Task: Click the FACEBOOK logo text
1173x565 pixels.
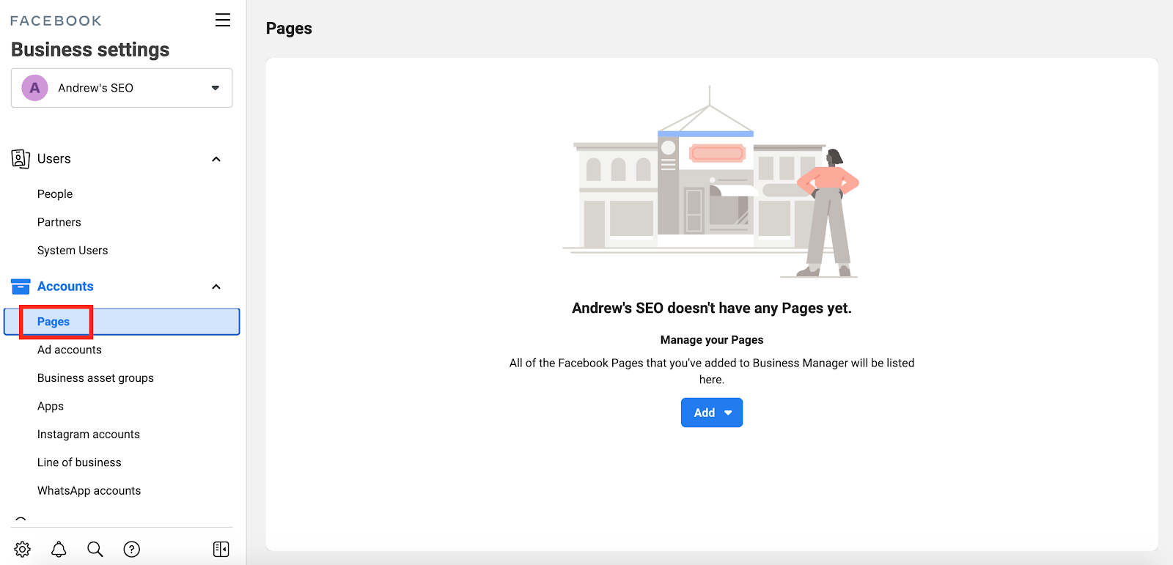Action: [x=56, y=21]
